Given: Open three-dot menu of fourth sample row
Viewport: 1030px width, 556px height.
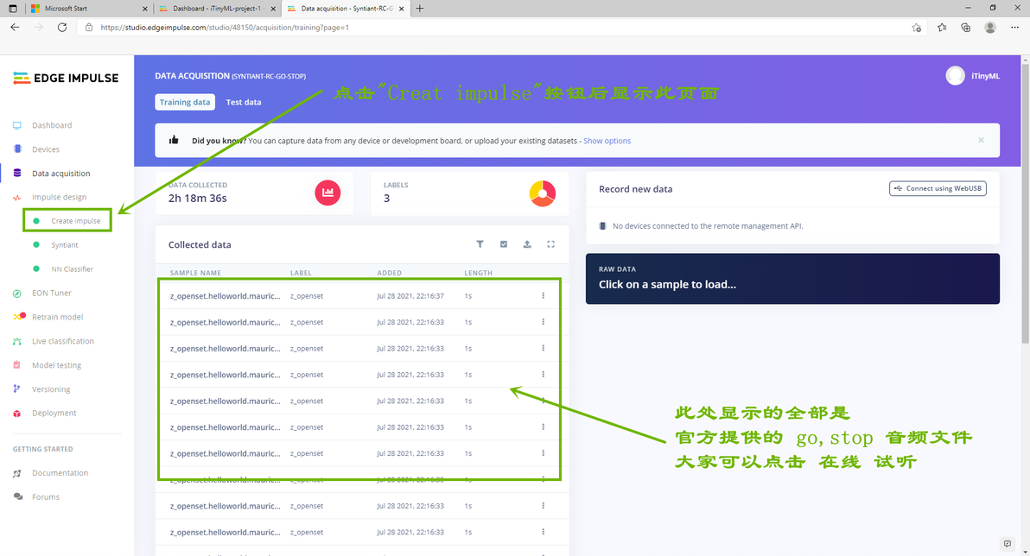Looking at the screenshot, I should (544, 374).
